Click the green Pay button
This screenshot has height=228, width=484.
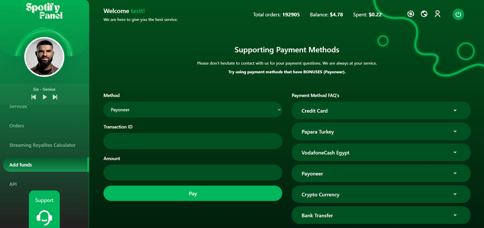[193, 193]
